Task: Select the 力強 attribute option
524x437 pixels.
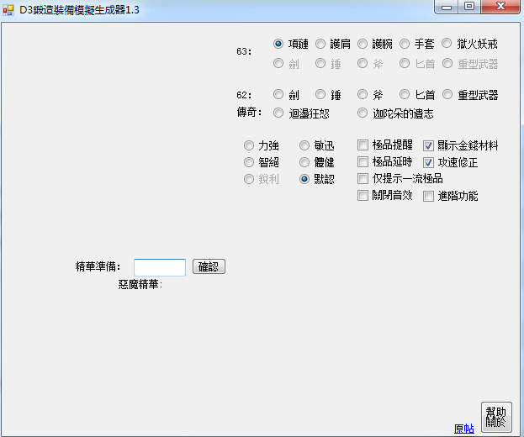Action: coord(248,145)
